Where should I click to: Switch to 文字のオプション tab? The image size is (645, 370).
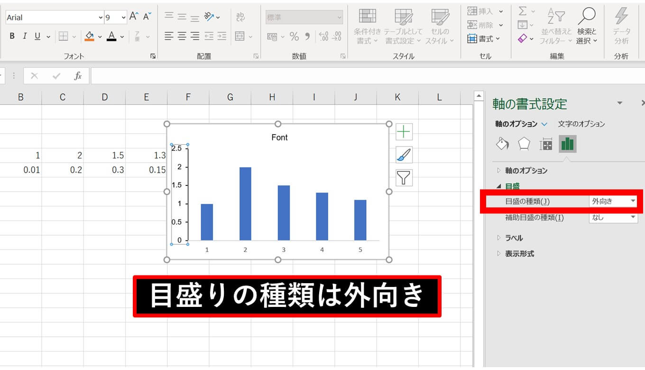coord(581,124)
